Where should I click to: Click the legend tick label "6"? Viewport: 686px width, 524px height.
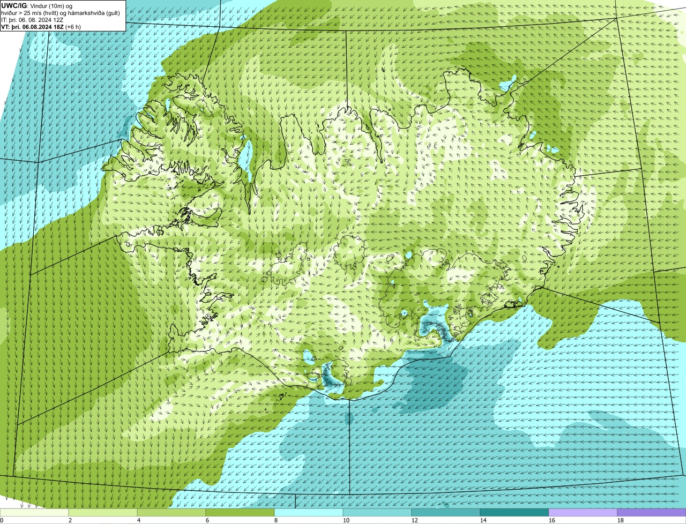click(x=207, y=520)
